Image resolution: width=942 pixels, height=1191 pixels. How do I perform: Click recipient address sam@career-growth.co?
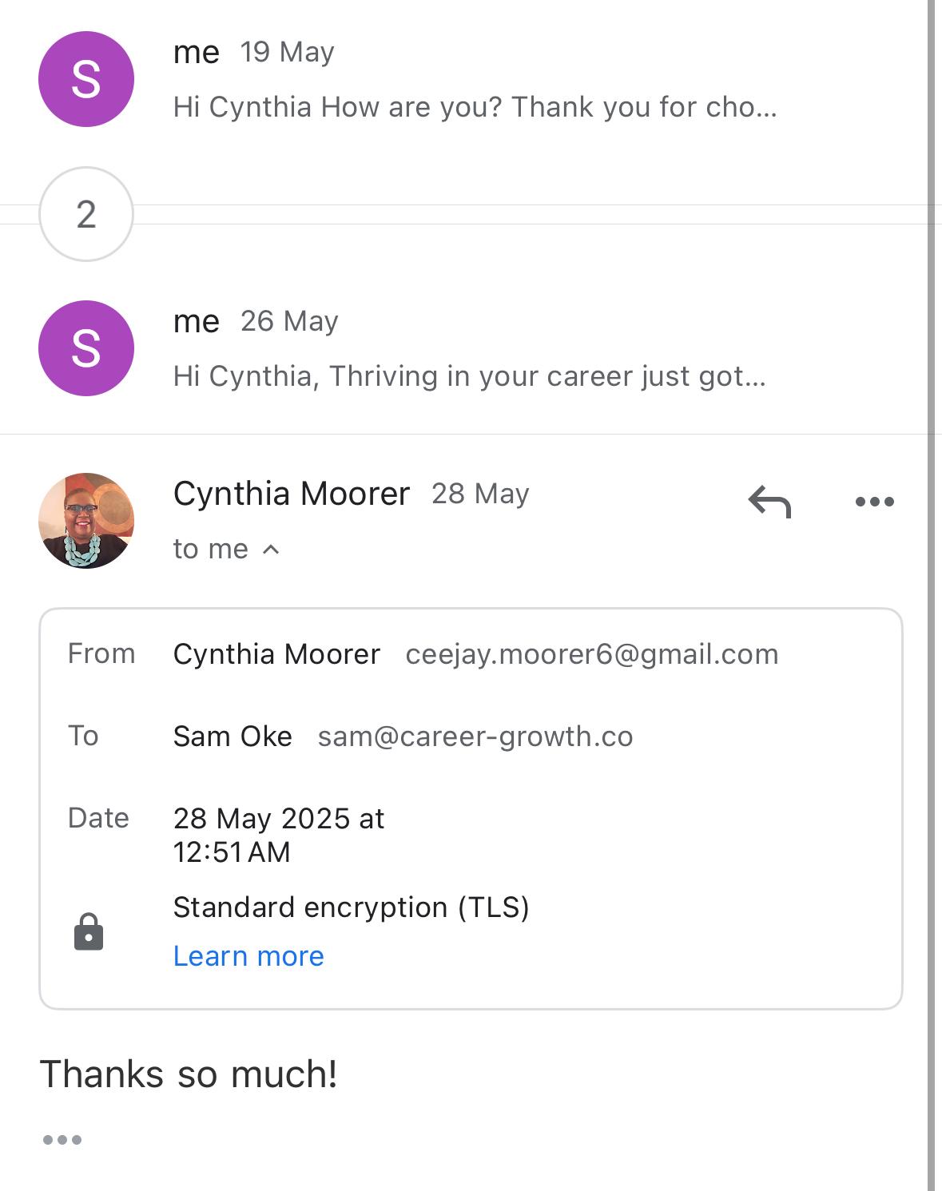tap(475, 736)
